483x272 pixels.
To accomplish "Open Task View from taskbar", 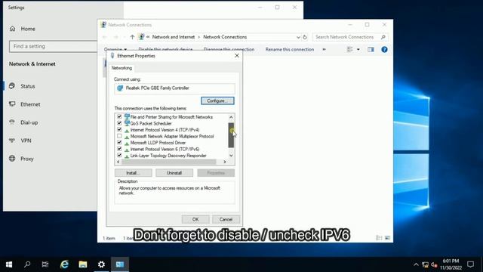I will click(x=45, y=264).
